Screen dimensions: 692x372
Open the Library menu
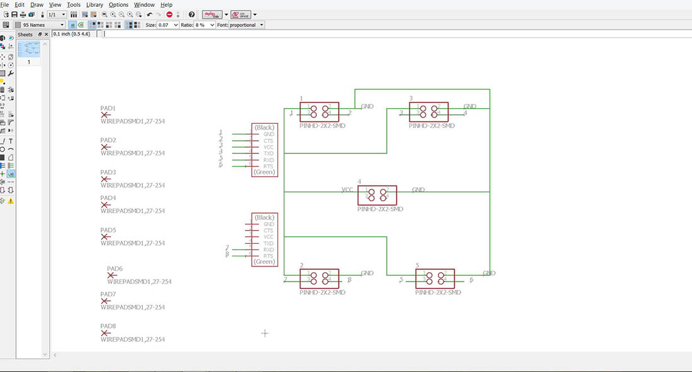pos(94,4)
